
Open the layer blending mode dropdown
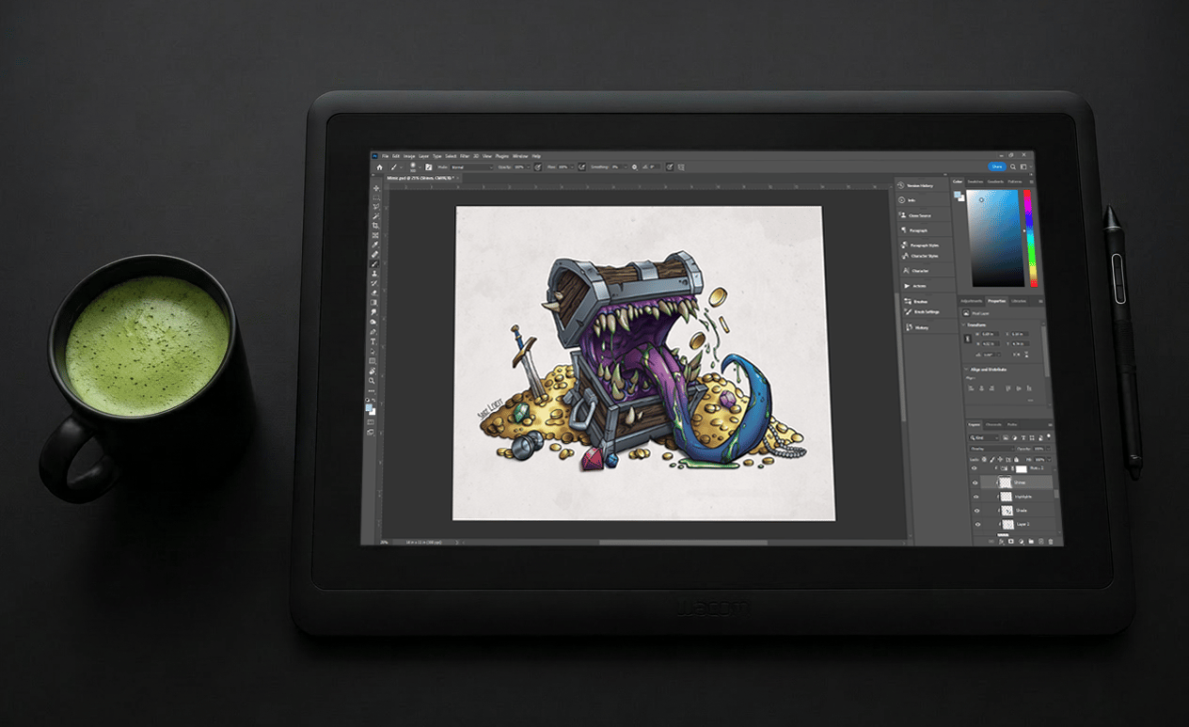[991, 449]
